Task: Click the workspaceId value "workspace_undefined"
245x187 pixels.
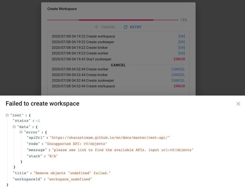Action: [70, 179]
